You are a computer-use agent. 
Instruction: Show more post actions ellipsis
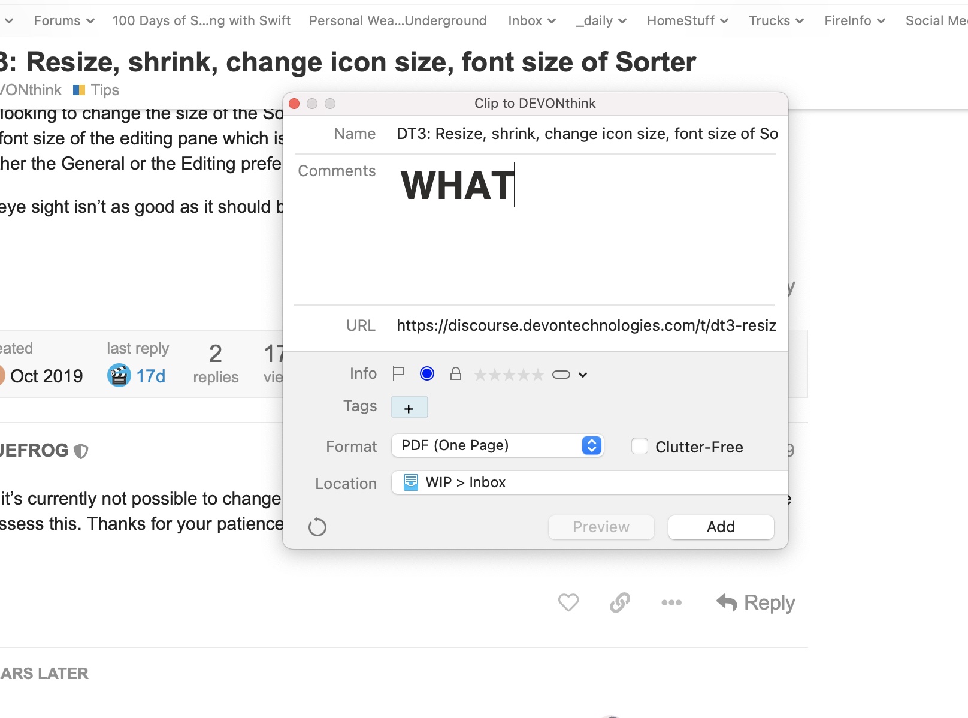pyautogui.click(x=671, y=602)
